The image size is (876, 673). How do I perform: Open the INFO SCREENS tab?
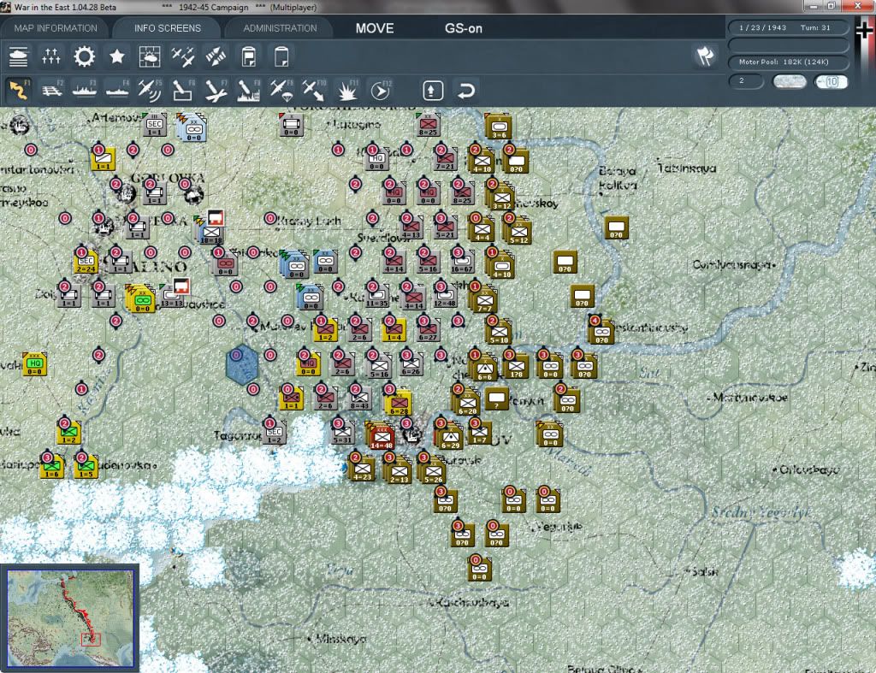167,28
